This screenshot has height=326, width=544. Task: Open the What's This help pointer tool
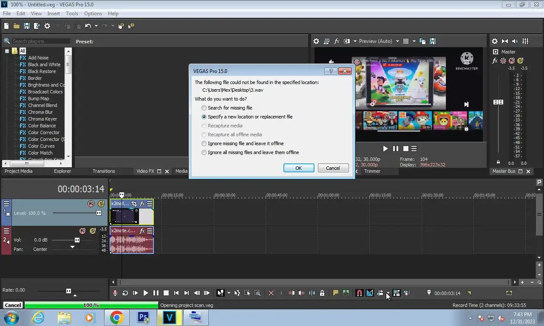click(x=131, y=26)
